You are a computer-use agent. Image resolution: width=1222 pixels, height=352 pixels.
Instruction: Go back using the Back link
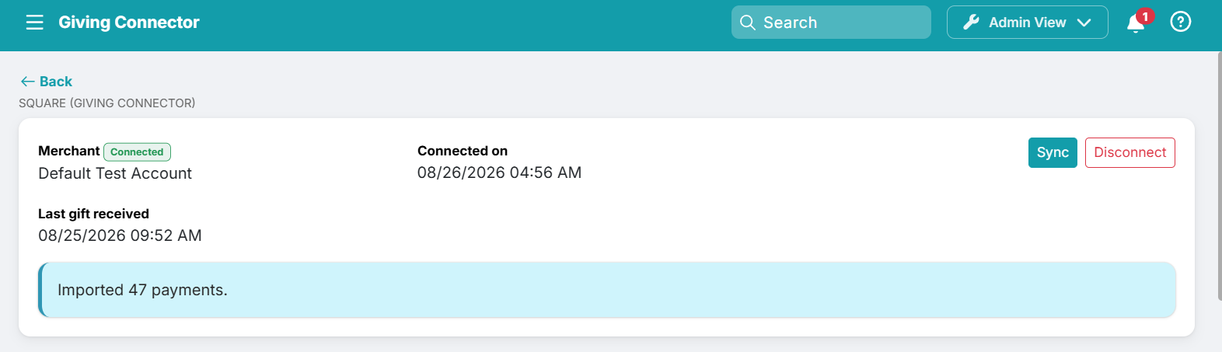pos(47,82)
